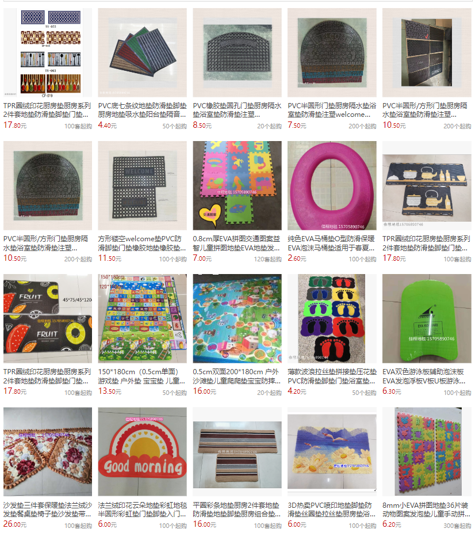The height and width of the screenshot is (536, 475).
Task: Open the 方形镂空welcome垫 product title link
Action: (x=142, y=243)
